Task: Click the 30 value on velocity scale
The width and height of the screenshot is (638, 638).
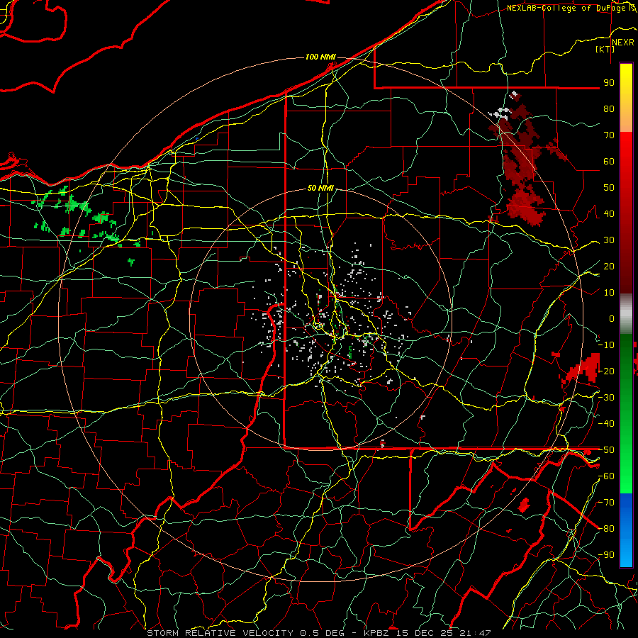Action: (x=609, y=240)
